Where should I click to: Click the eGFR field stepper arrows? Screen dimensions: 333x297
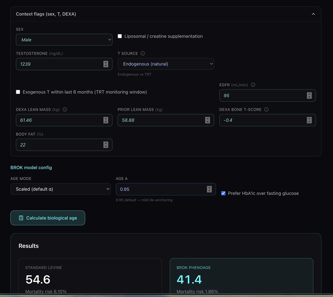[309, 95]
